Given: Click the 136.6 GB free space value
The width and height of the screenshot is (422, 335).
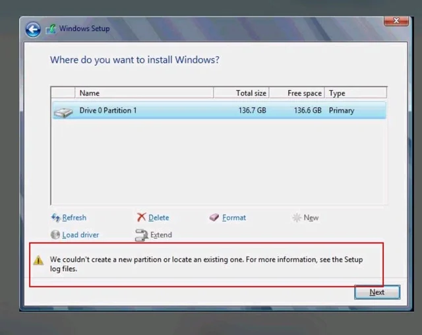Looking at the screenshot, I should pyautogui.click(x=308, y=110).
